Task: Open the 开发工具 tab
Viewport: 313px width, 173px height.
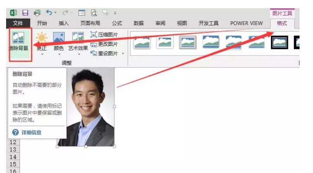Action: click(209, 23)
